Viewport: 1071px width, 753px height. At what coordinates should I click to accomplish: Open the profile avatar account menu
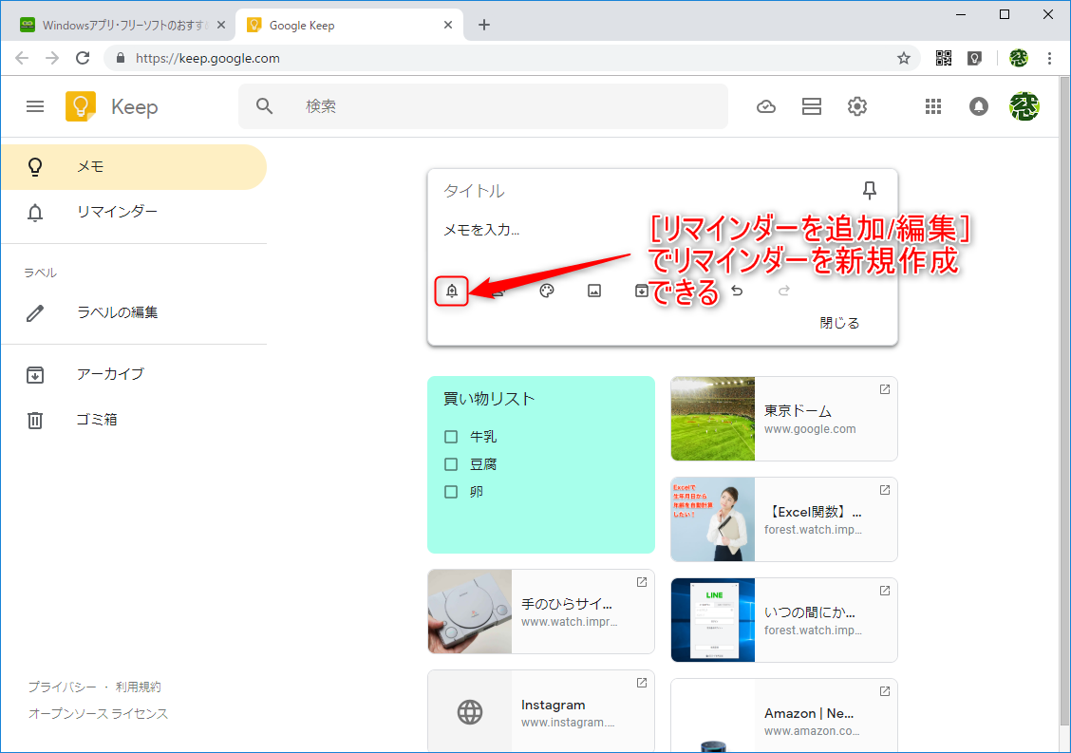pyautogui.click(x=1024, y=106)
